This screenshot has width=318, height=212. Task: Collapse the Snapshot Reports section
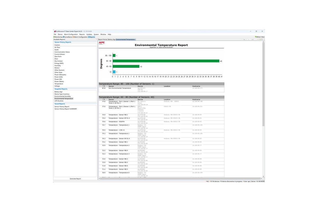click(x=54, y=89)
